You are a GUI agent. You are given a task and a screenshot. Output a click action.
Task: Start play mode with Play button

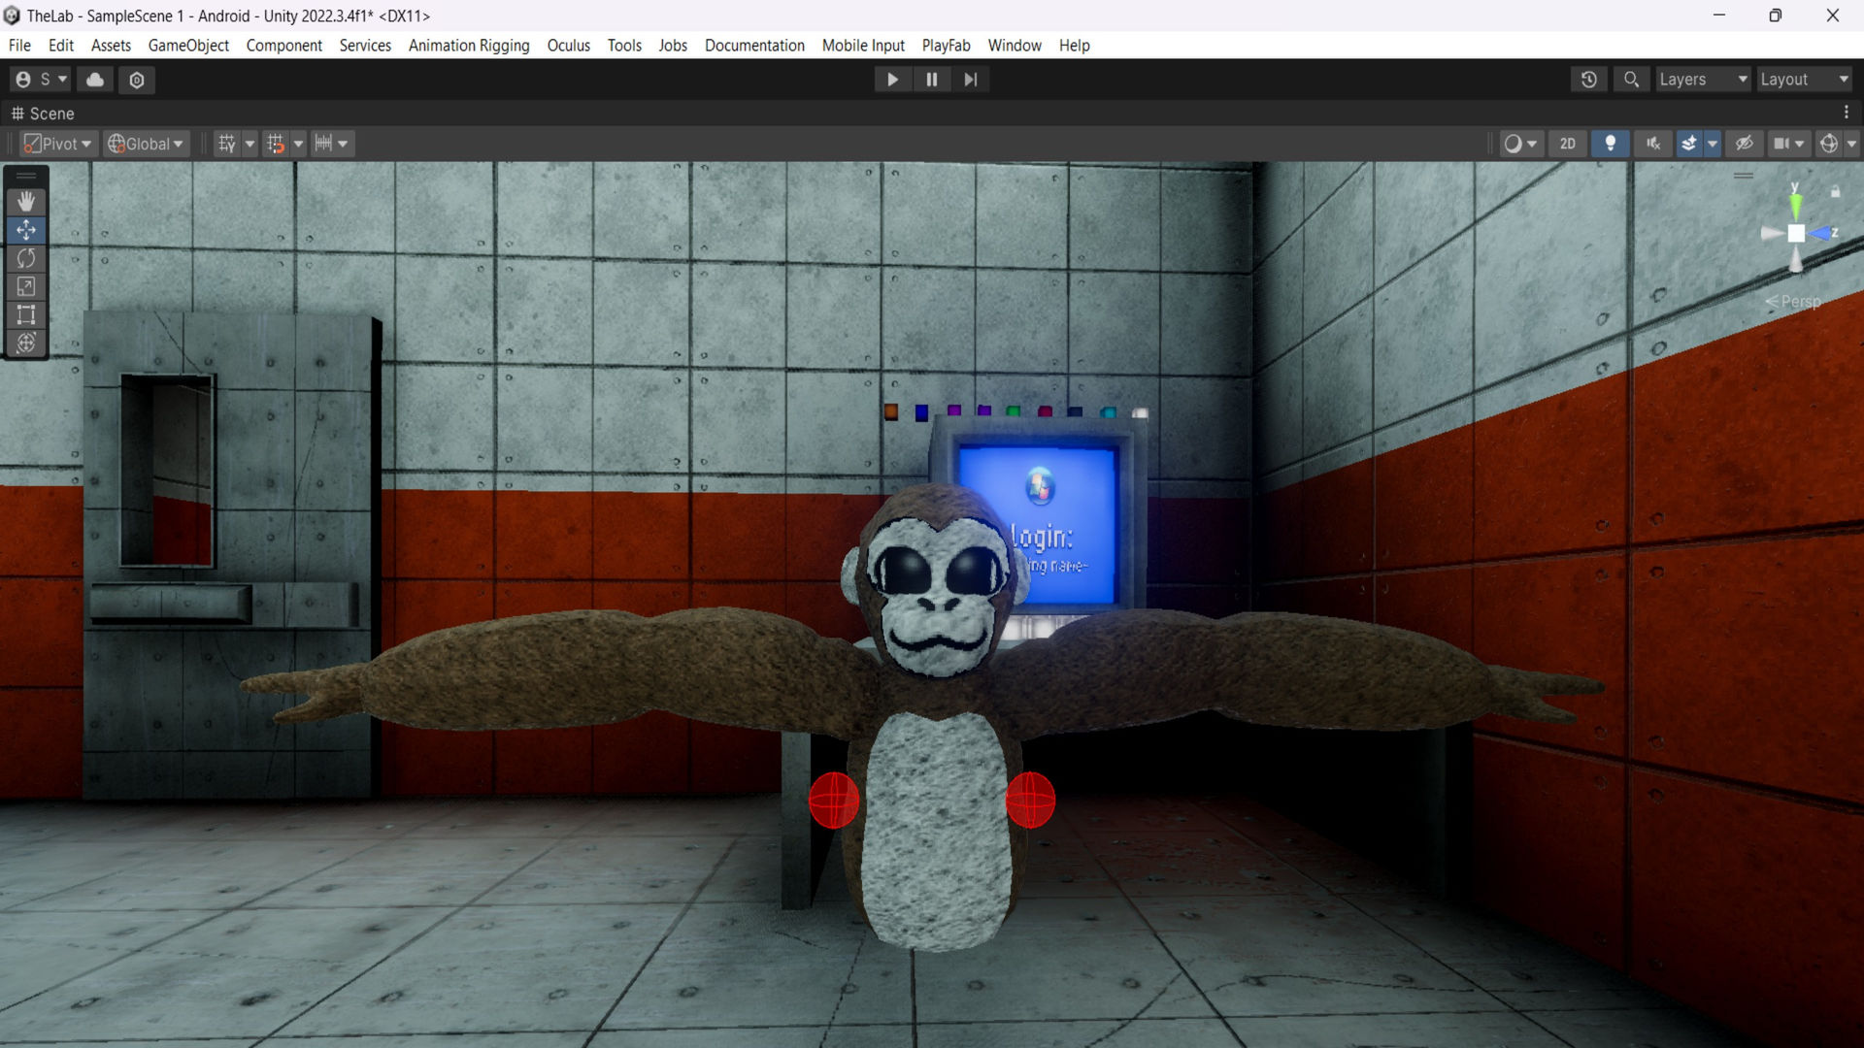[x=892, y=80]
